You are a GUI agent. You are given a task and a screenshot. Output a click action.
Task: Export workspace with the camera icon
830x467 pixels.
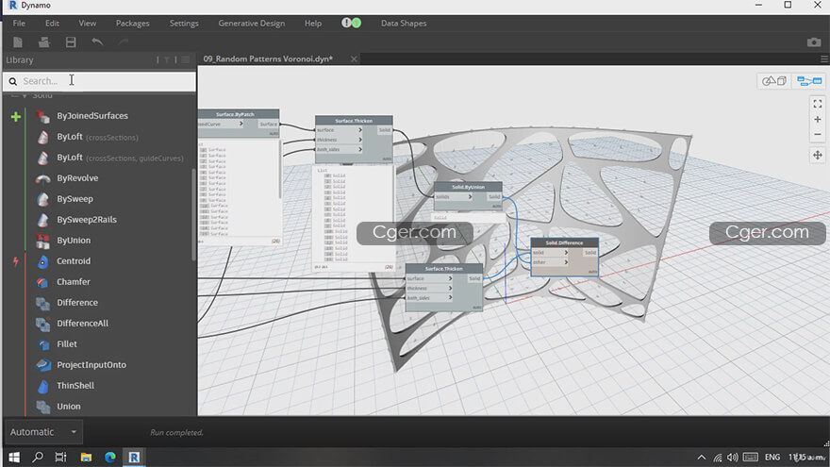[x=814, y=42]
